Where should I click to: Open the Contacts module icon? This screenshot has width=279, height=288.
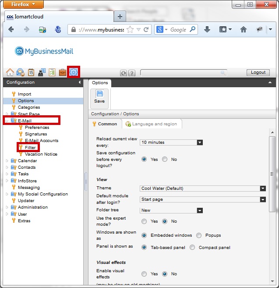[x=42, y=72]
